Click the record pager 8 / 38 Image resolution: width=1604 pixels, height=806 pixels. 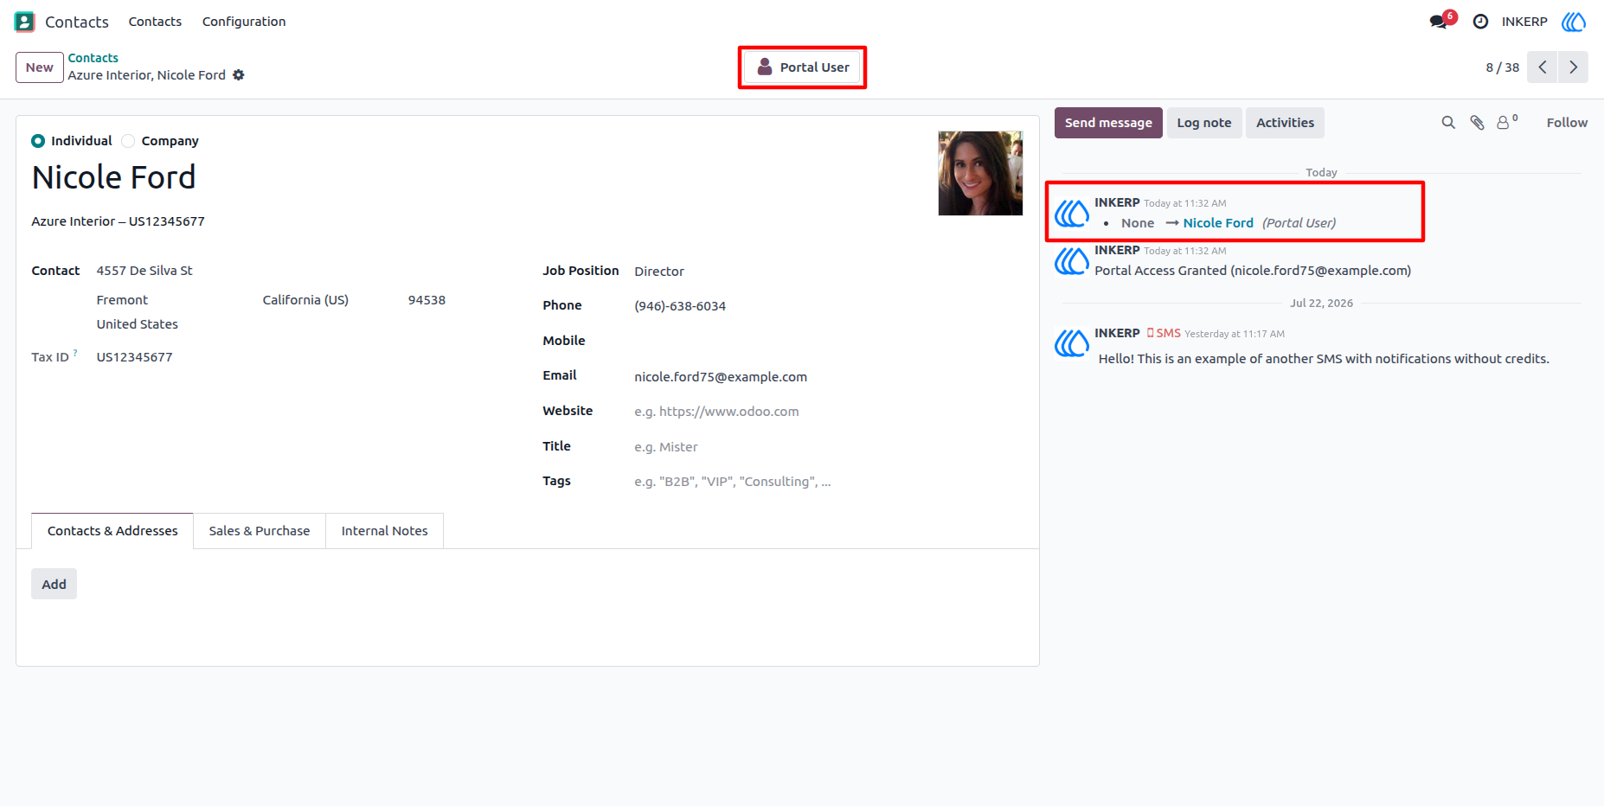1502,67
